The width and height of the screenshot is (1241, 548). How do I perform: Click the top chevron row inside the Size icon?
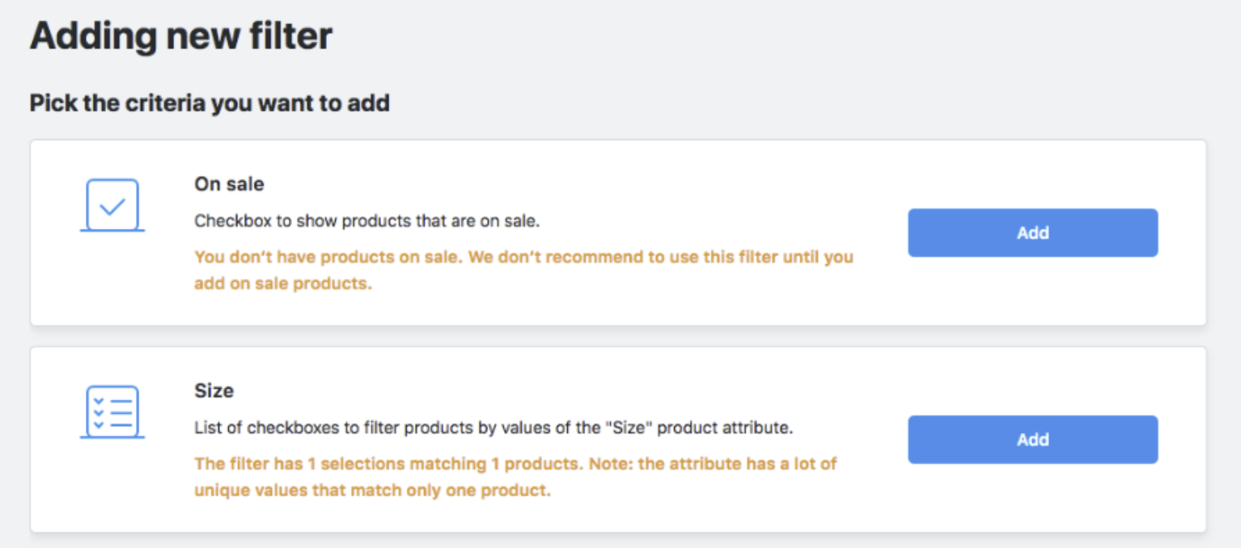112,401
